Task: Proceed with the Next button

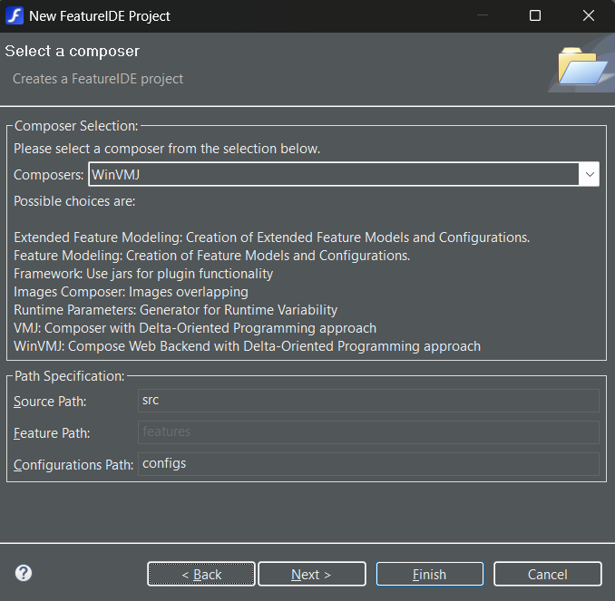Action: click(x=312, y=574)
